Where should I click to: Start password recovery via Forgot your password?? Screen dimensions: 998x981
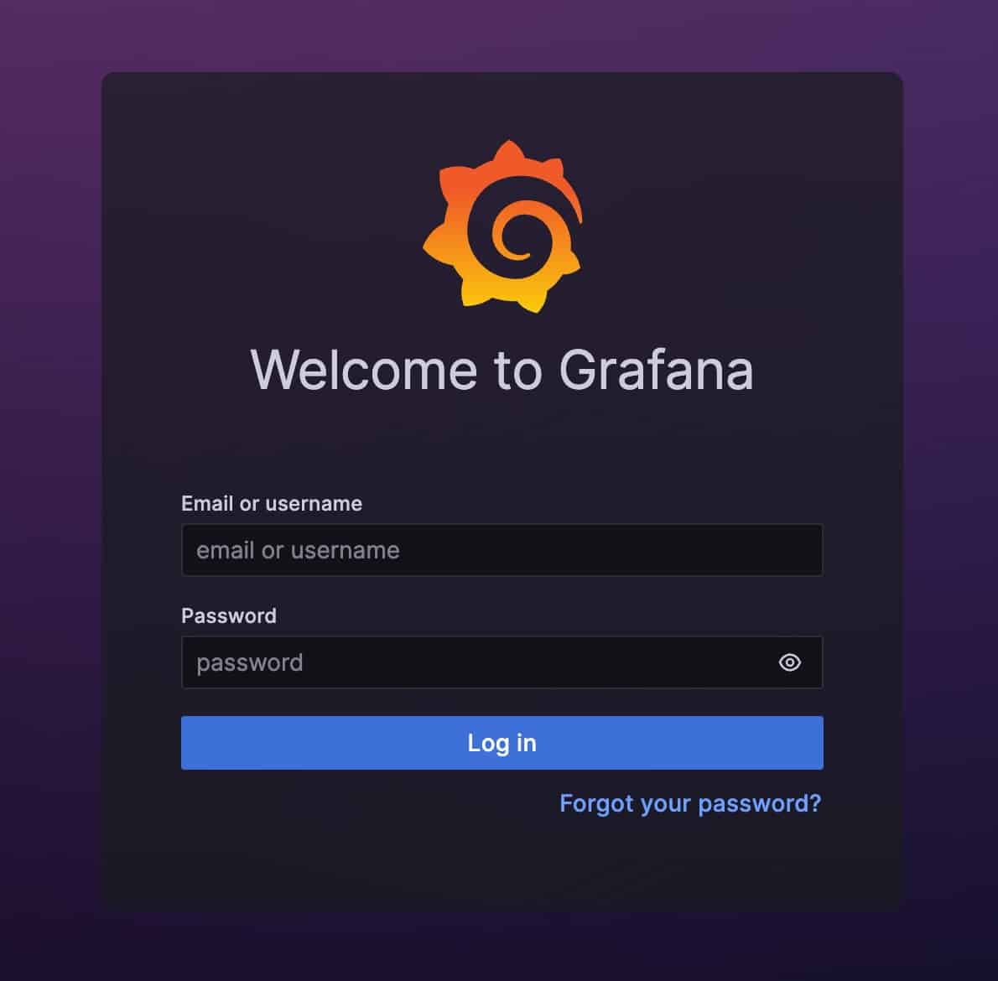(690, 803)
